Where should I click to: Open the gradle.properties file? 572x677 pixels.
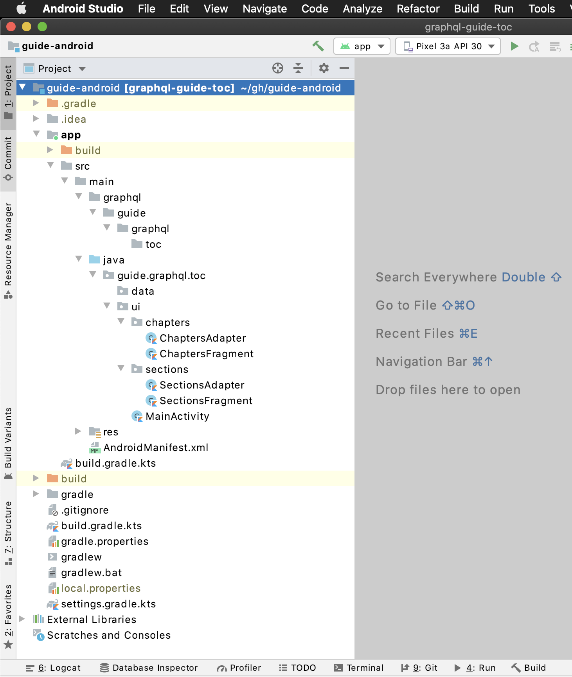(98, 541)
